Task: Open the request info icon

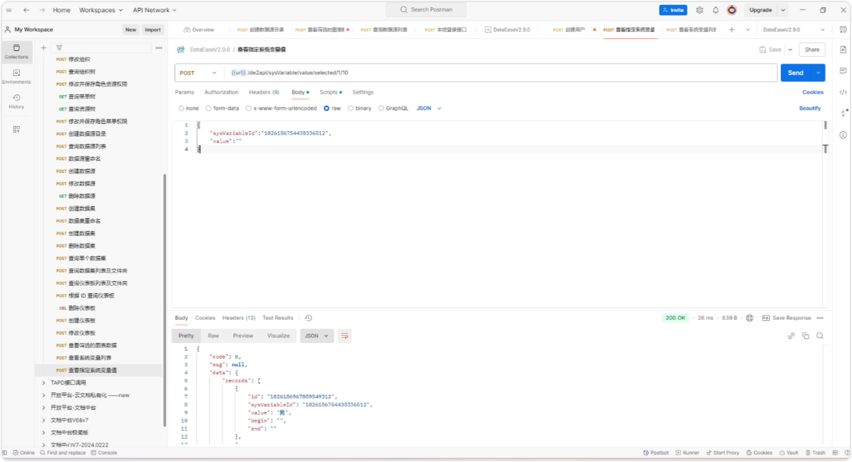Action: point(843,135)
